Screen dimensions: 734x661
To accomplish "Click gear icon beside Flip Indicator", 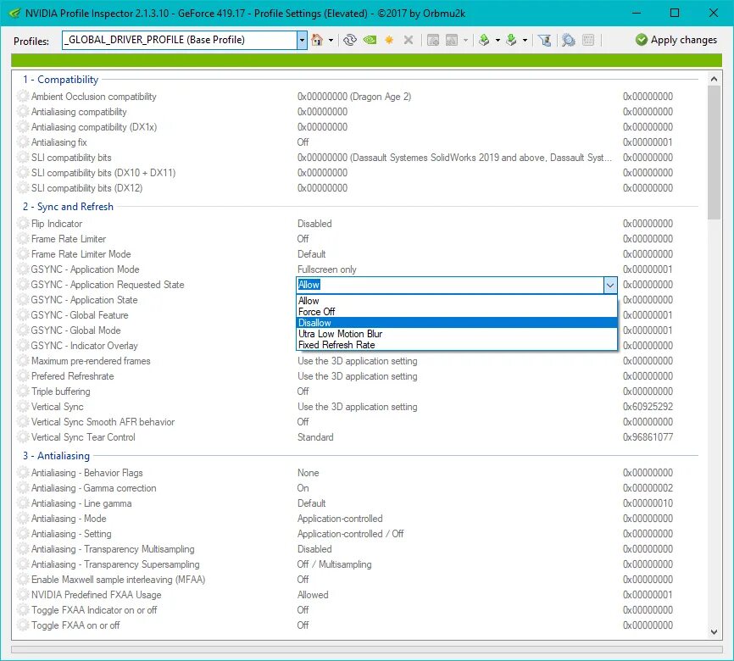I will point(23,224).
